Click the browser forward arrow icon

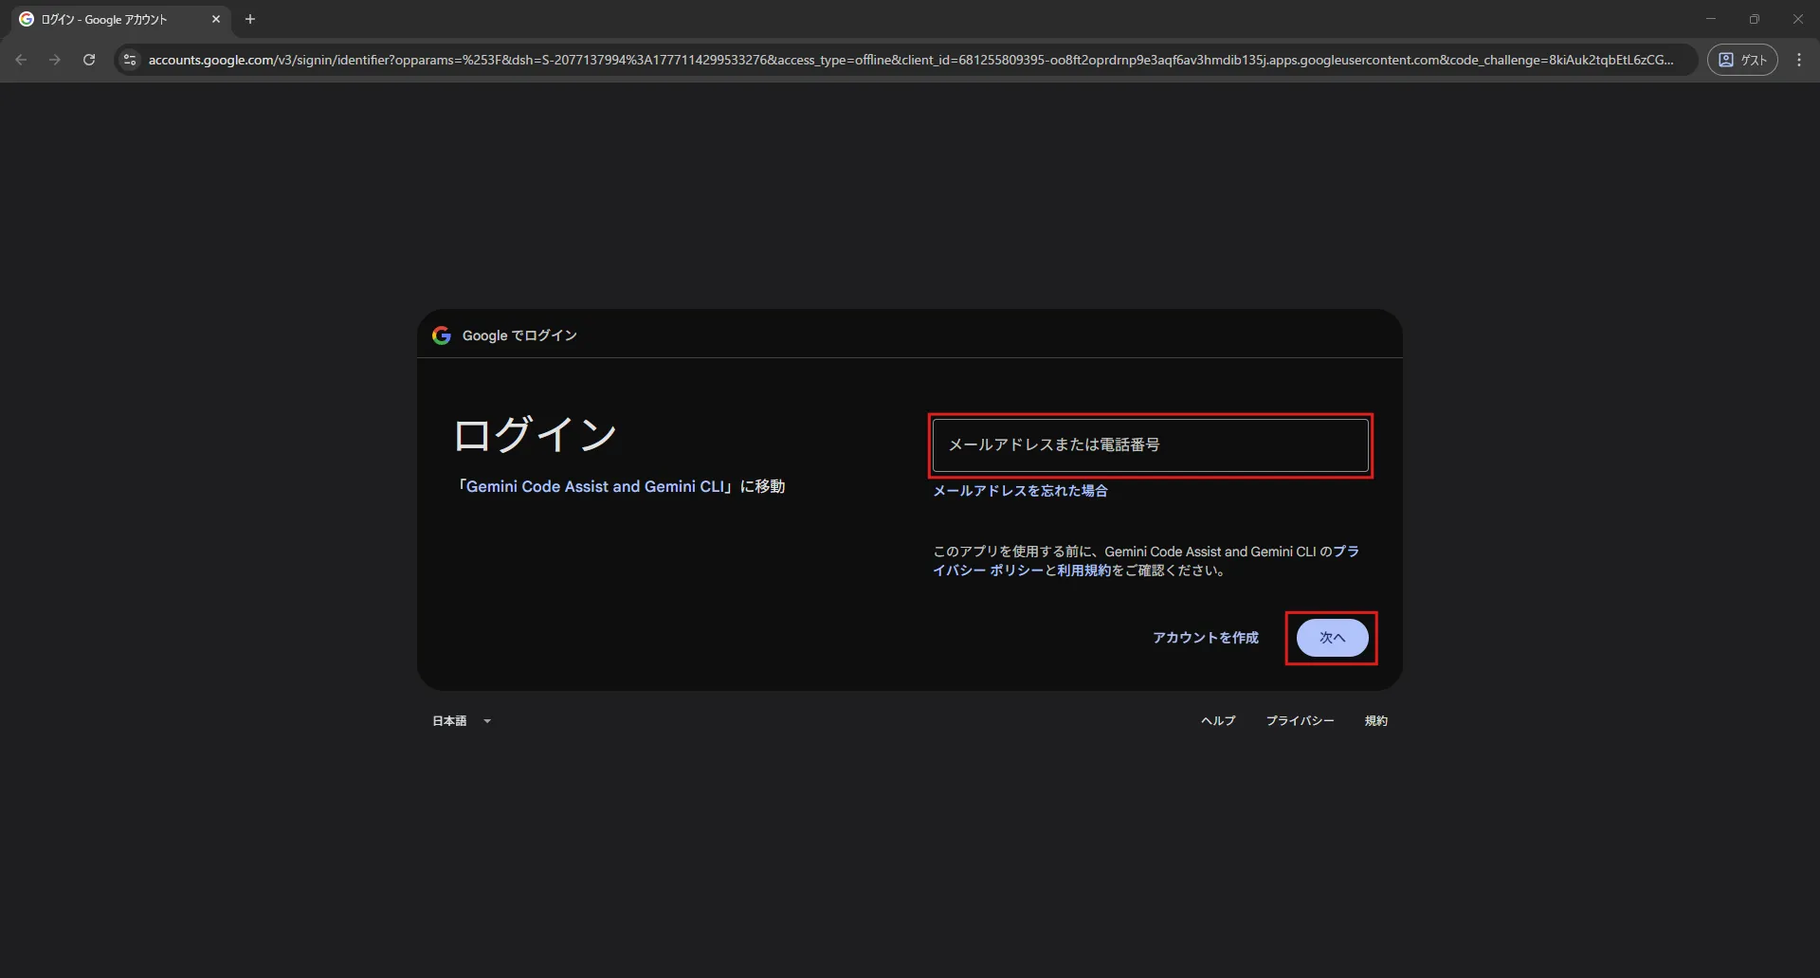coord(55,60)
